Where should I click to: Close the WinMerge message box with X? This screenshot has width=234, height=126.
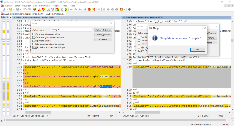click(205, 28)
